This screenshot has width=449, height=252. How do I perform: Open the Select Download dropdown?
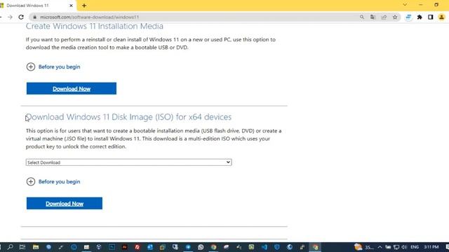point(128,162)
